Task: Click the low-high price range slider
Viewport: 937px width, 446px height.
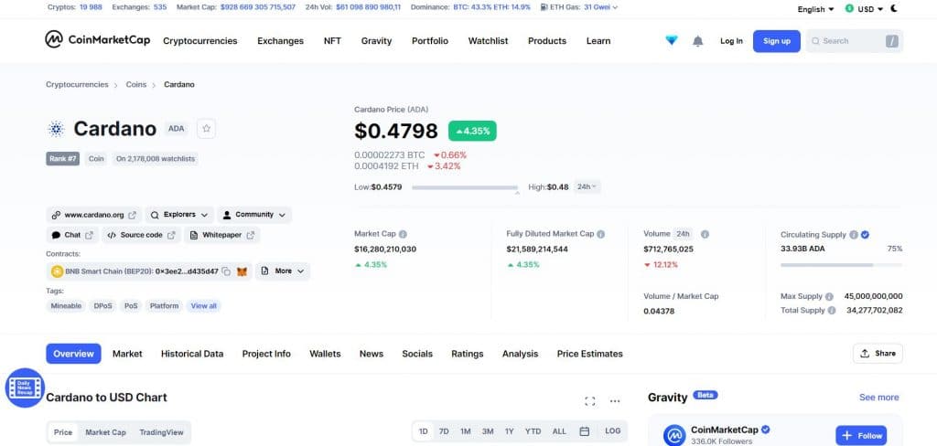Action: pos(465,187)
